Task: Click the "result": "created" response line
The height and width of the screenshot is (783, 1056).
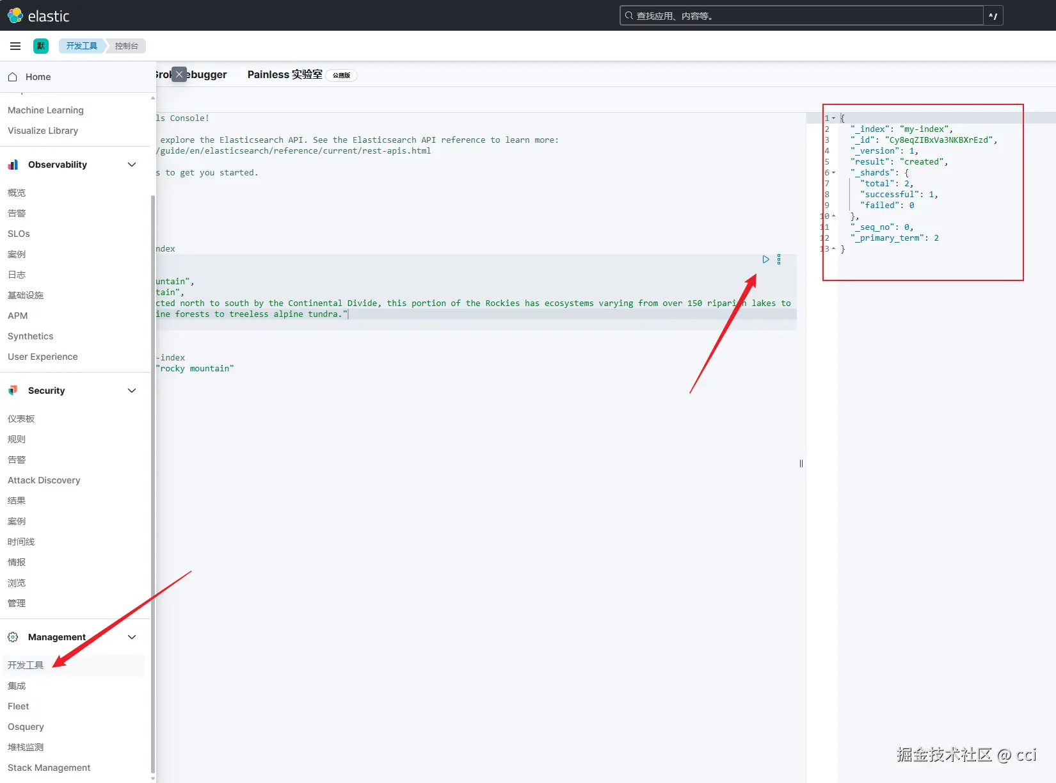Action: point(899,162)
